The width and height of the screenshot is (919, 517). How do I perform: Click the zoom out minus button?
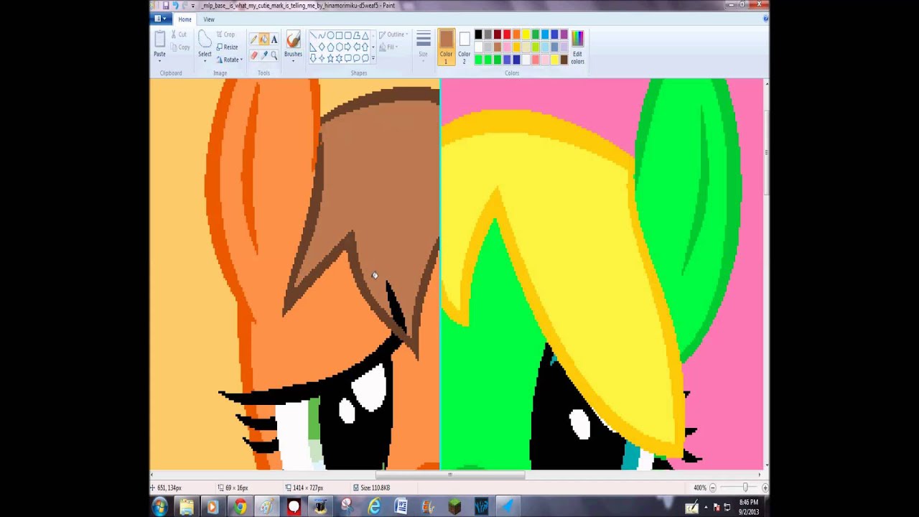click(x=712, y=488)
